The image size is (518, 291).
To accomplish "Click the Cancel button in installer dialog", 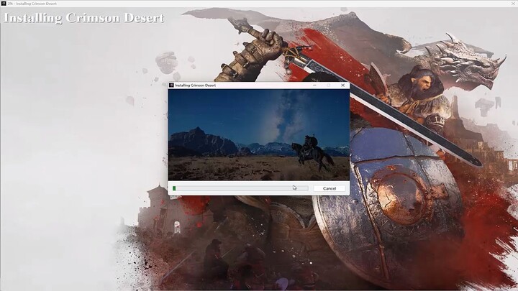I will [330, 188].
